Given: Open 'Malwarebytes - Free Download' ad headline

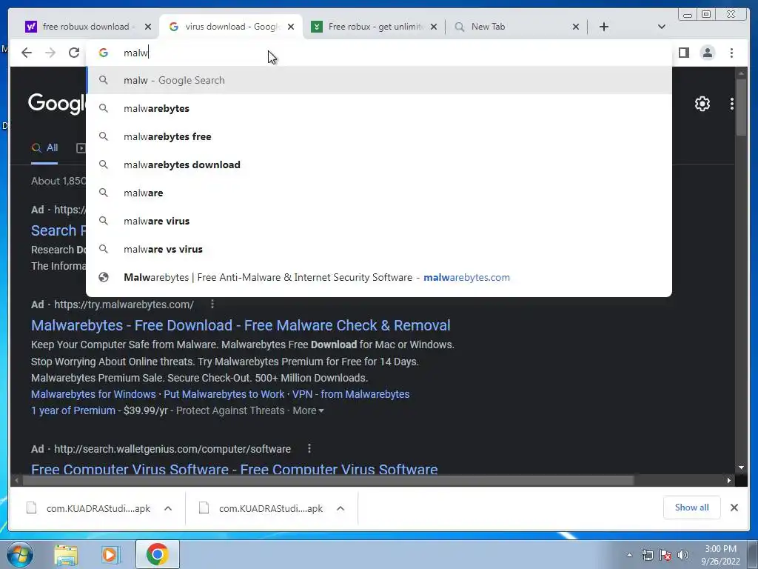Looking at the screenshot, I should (241, 325).
